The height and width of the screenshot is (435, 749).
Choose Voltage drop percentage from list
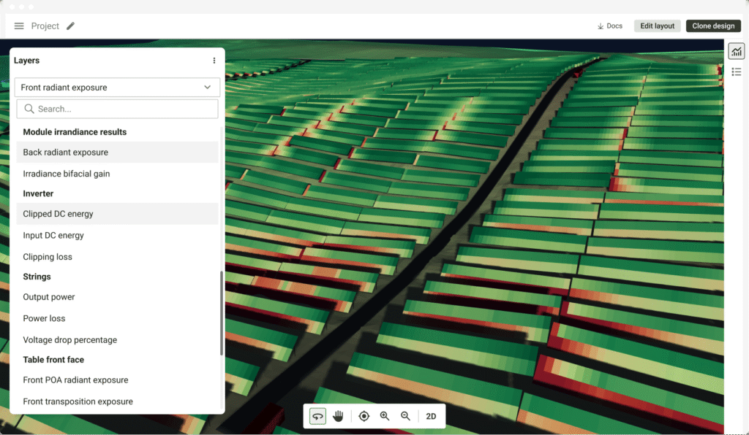click(x=70, y=340)
